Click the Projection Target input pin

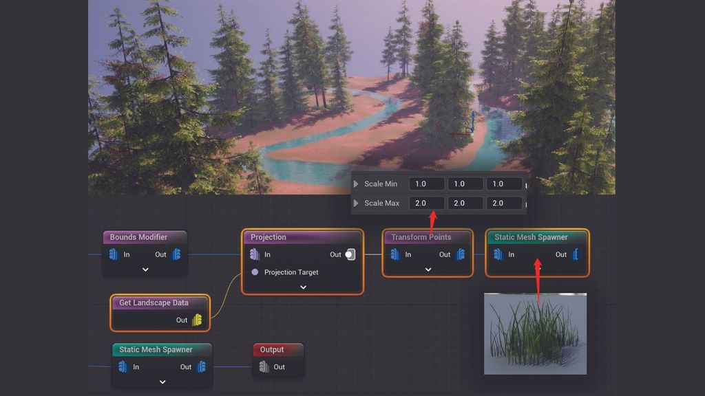coord(255,272)
